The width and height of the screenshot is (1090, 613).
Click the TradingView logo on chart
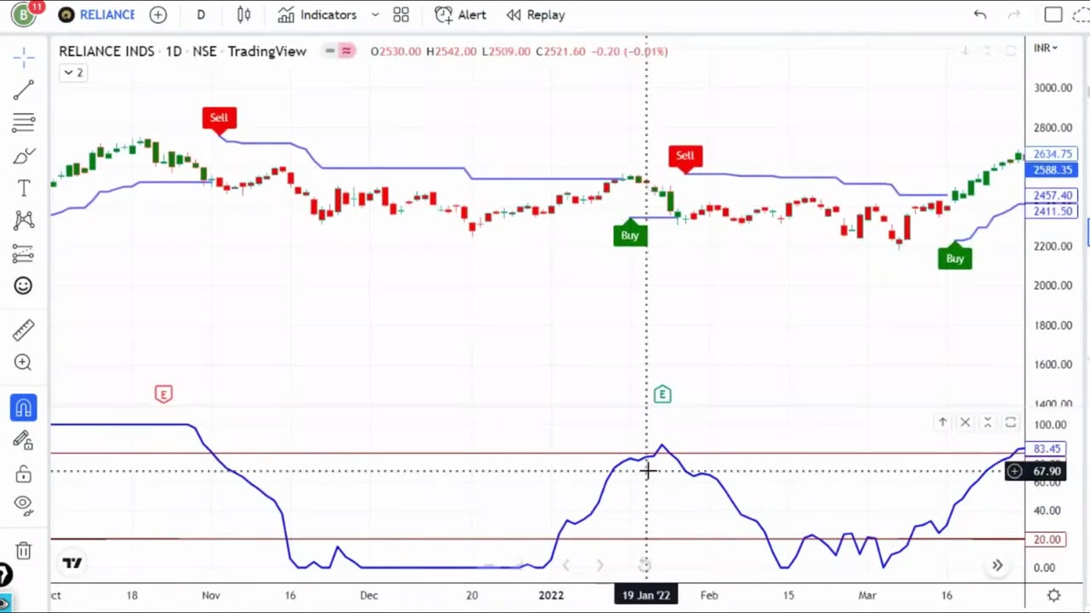(x=72, y=563)
